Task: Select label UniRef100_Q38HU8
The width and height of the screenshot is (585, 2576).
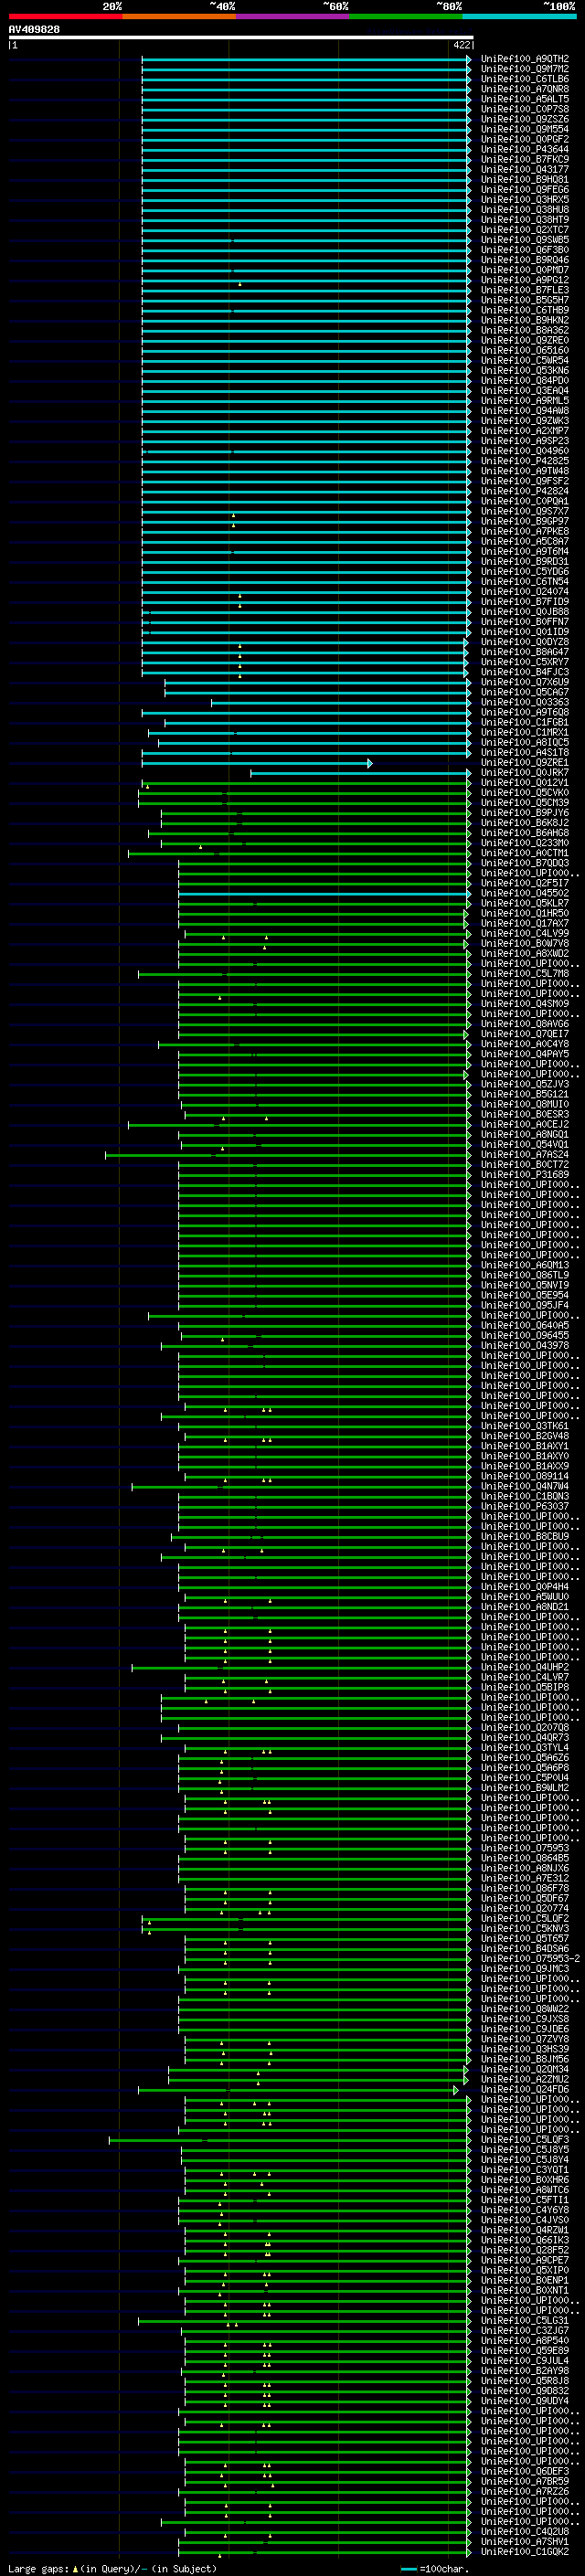Action: (x=525, y=210)
